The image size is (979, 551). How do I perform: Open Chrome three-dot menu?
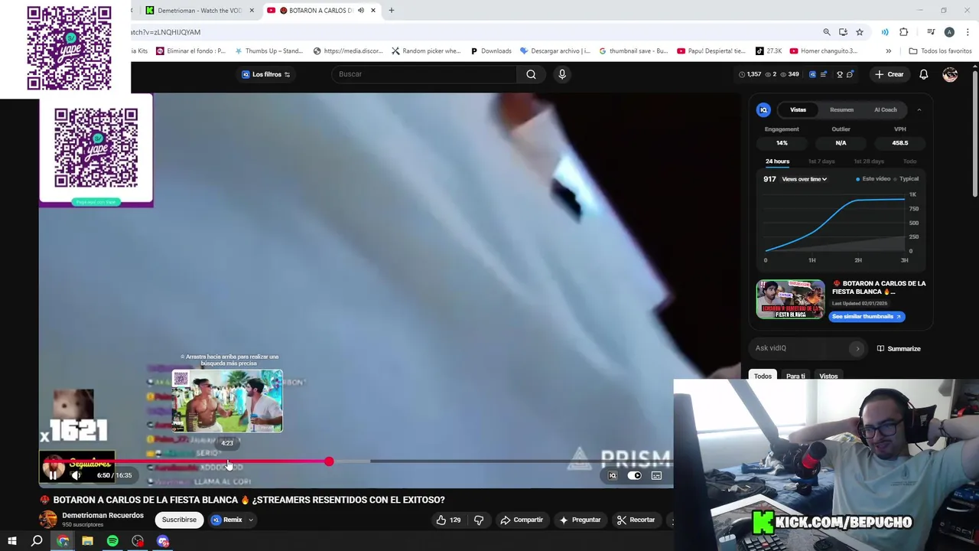968,32
